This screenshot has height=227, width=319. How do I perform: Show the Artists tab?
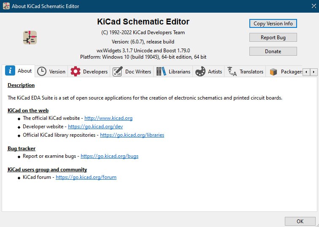click(x=208, y=72)
